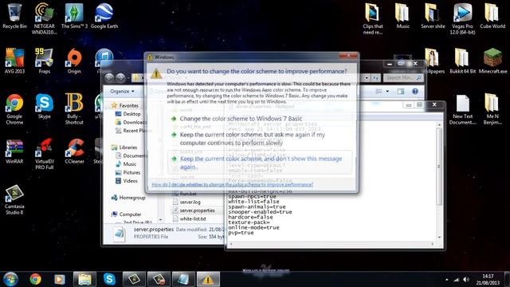This screenshot has width=510, height=287.
Task: Open the Pictures library
Action: (127, 172)
